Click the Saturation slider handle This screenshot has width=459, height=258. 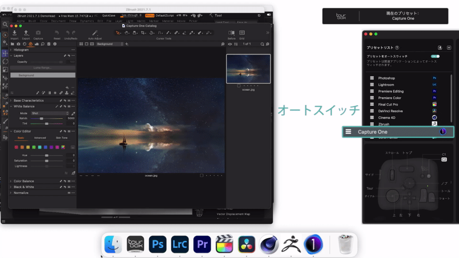point(46,161)
